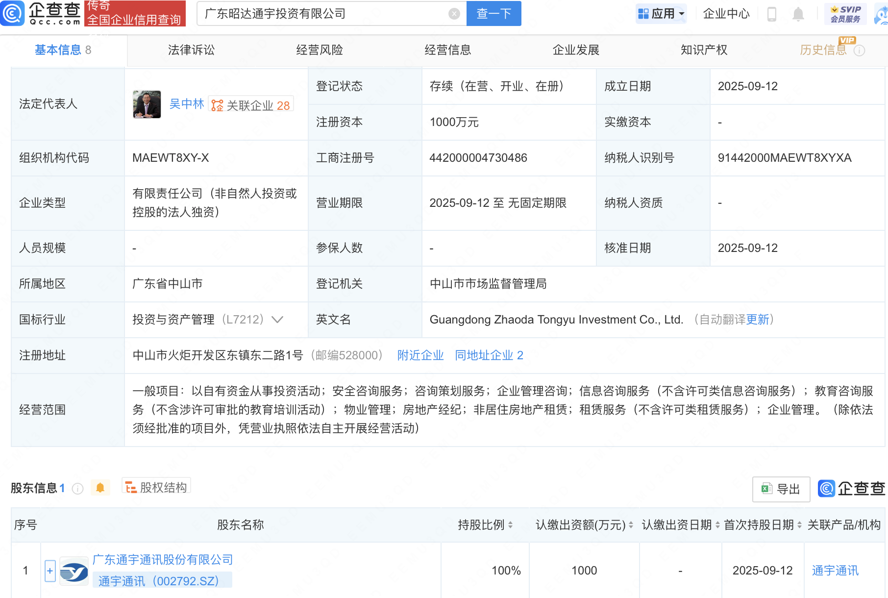The image size is (888, 598).
Task: Click the 附近企业 link
Action: click(x=420, y=355)
